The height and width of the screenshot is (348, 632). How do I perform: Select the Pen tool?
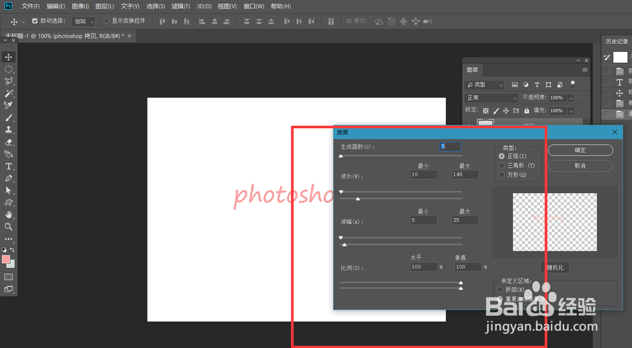pyautogui.click(x=9, y=178)
